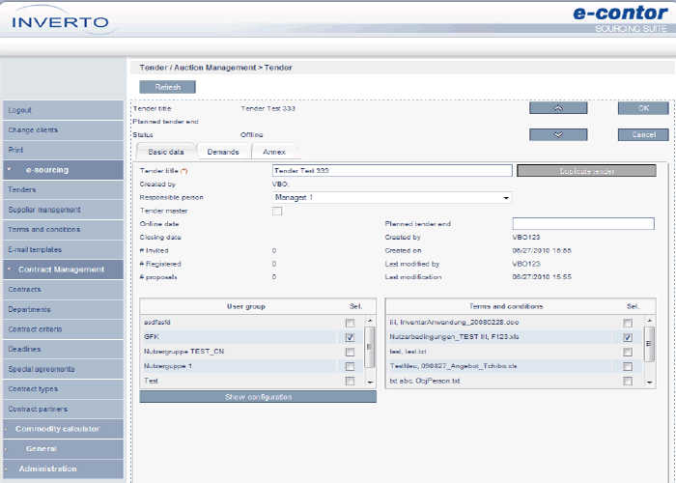The width and height of the screenshot is (676, 483).
Task: Check the test, test.txt checkbox
Action: 628,352
